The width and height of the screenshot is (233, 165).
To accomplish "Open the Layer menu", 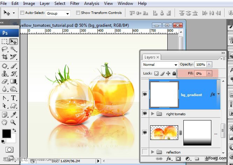I will 45,3.
